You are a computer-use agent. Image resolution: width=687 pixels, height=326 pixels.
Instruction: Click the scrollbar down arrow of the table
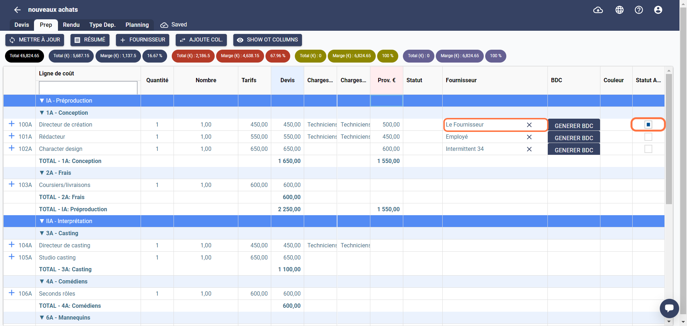click(x=669, y=322)
